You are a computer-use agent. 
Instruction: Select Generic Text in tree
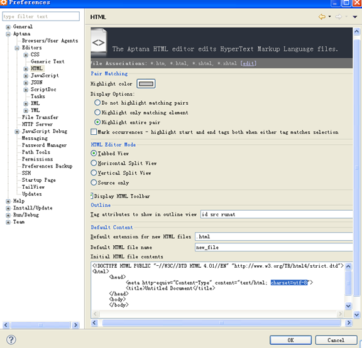48,61
